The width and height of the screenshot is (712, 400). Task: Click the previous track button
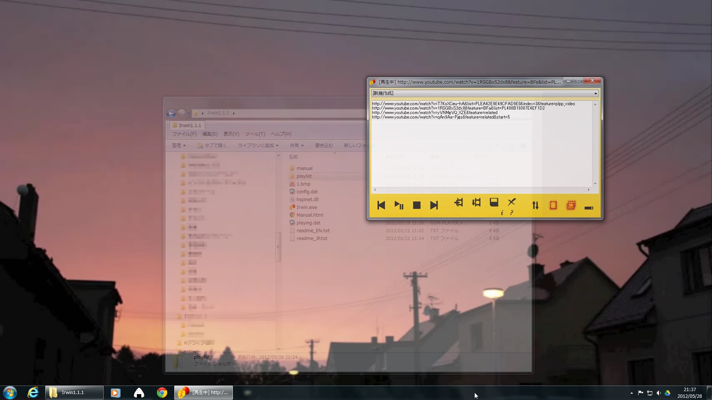click(x=381, y=205)
